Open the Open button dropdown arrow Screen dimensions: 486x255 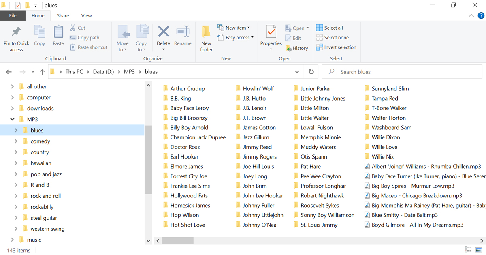307,28
